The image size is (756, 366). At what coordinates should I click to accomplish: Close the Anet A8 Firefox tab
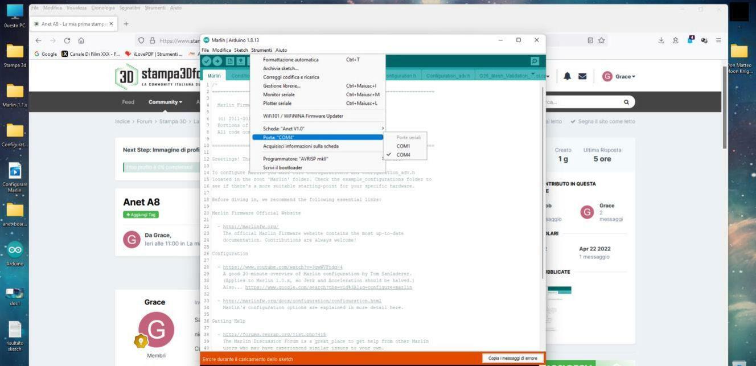pos(111,24)
